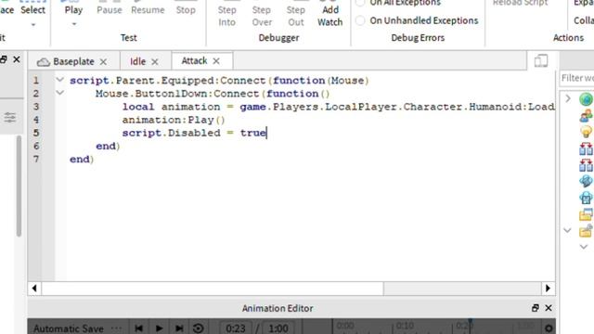This screenshot has width=594, height=334.
Task: Click the device split-view icon beside tabs
Action: 540,61
